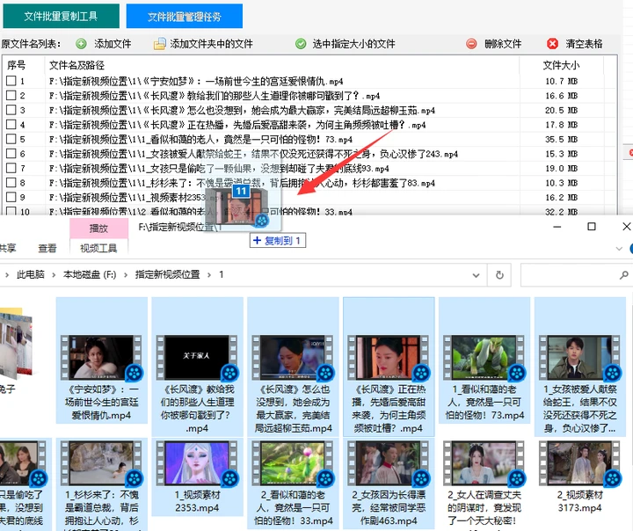Select 1_女孩被爱人献祭 video file icon
Image resolution: width=633 pixels, height=531 pixels.
[579, 358]
